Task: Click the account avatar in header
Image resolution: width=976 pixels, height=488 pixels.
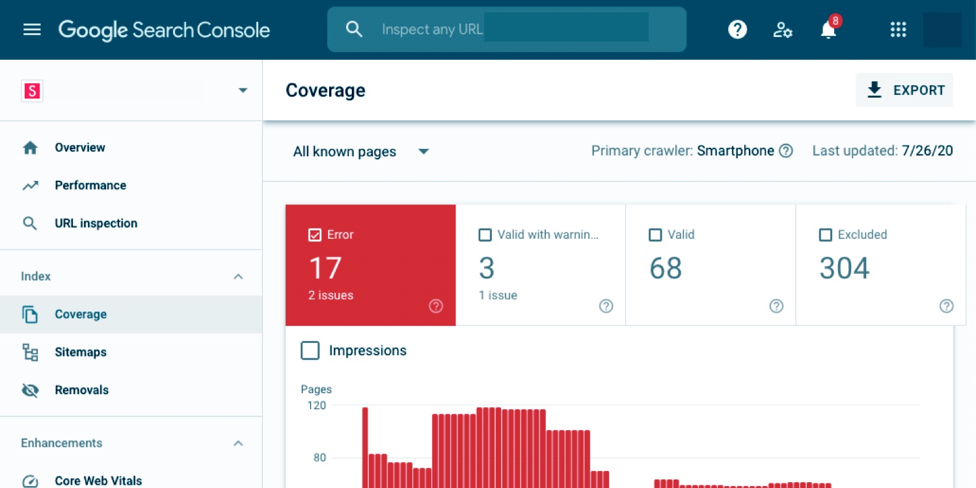Action: click(x=942, y=30)
